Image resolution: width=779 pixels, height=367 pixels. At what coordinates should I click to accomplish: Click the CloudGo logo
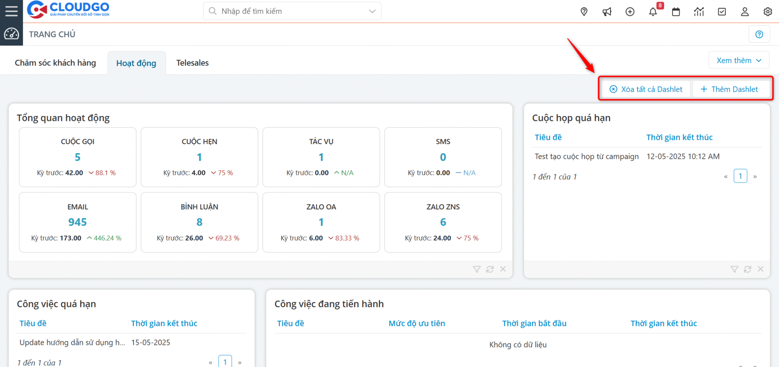point(68,10)
